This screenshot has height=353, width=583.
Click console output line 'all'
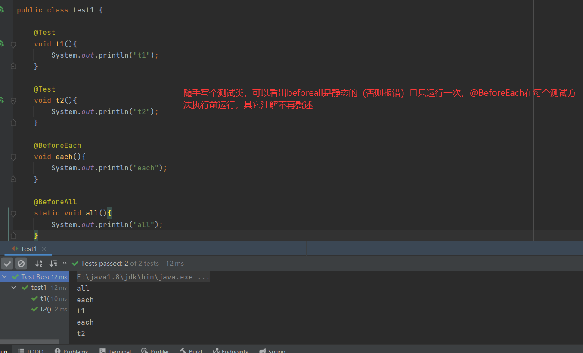pyautogui.click(x=83, y=289)
